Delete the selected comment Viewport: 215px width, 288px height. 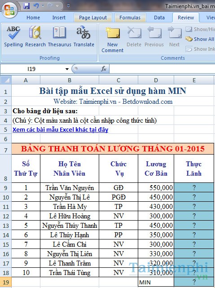click(x=134, y=37)
